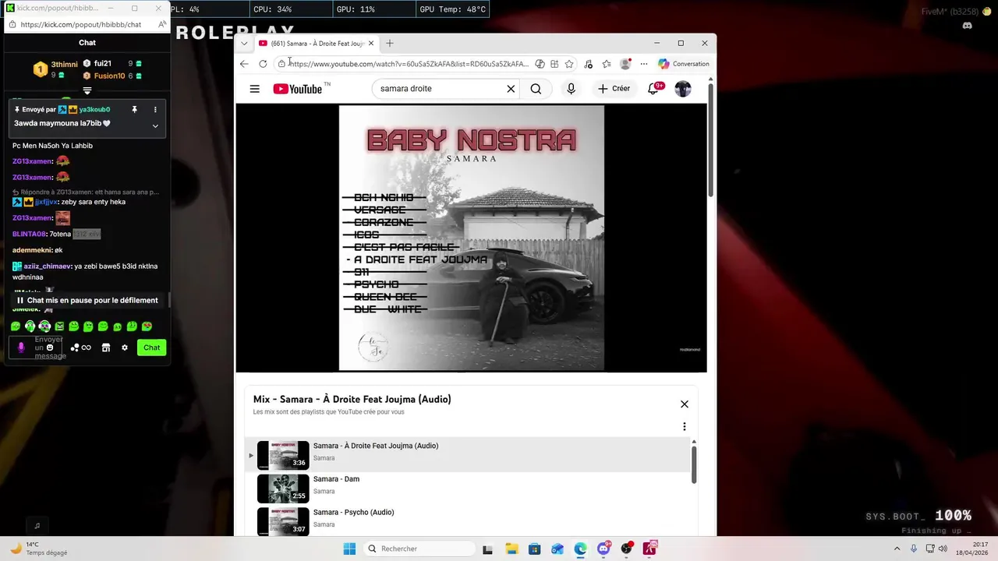The image size is (998, 561).
Task: Add this page to favorites star
Action: pos(569,64)
